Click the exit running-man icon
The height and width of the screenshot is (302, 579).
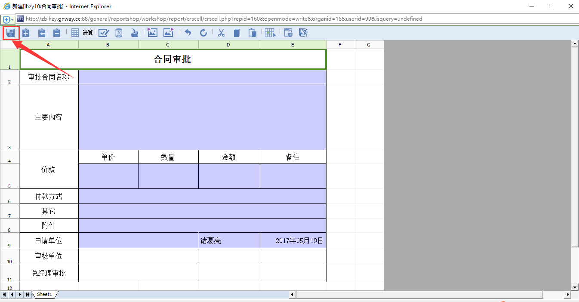coord(304,33)
